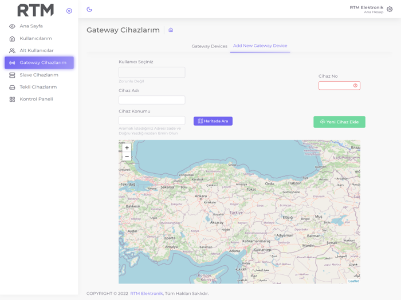Click the Slave Cihazlarım server icon
The width and height of the screenshot is (401, 300).
coord(12,75)
